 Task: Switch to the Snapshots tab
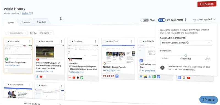click(x=42, y=22)
